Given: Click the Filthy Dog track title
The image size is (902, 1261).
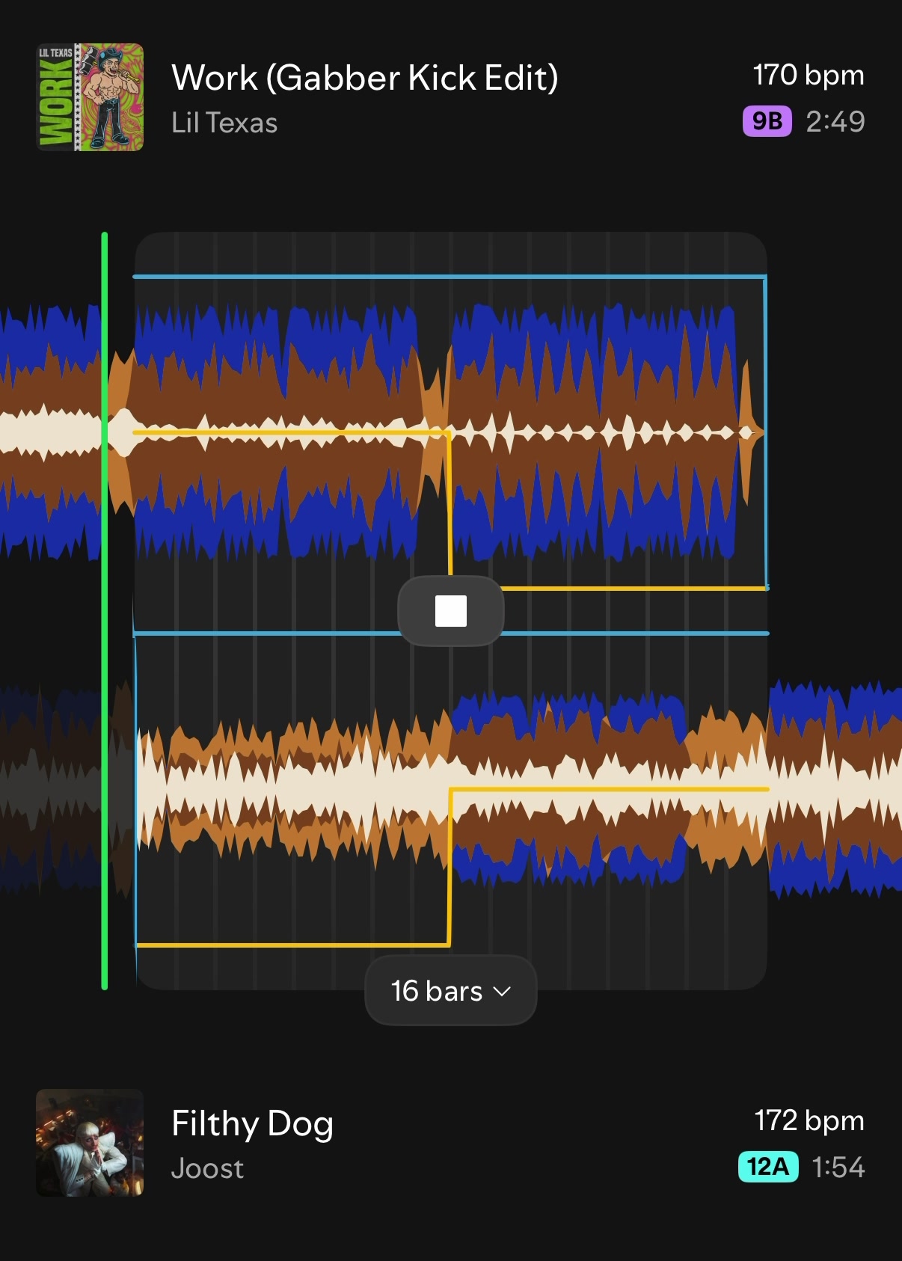Looking at the screenshot, I should [x=252, y=1123].
